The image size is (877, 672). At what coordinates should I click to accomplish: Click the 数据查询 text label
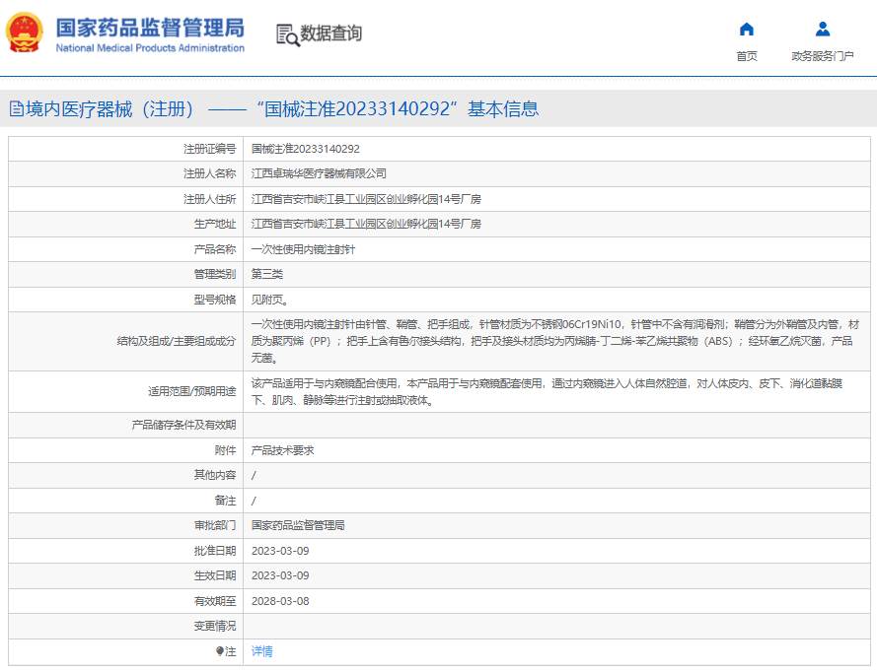(x=331, y=34)
